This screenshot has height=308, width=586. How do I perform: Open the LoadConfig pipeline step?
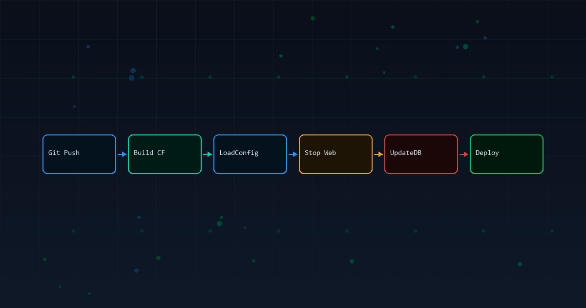250,154
